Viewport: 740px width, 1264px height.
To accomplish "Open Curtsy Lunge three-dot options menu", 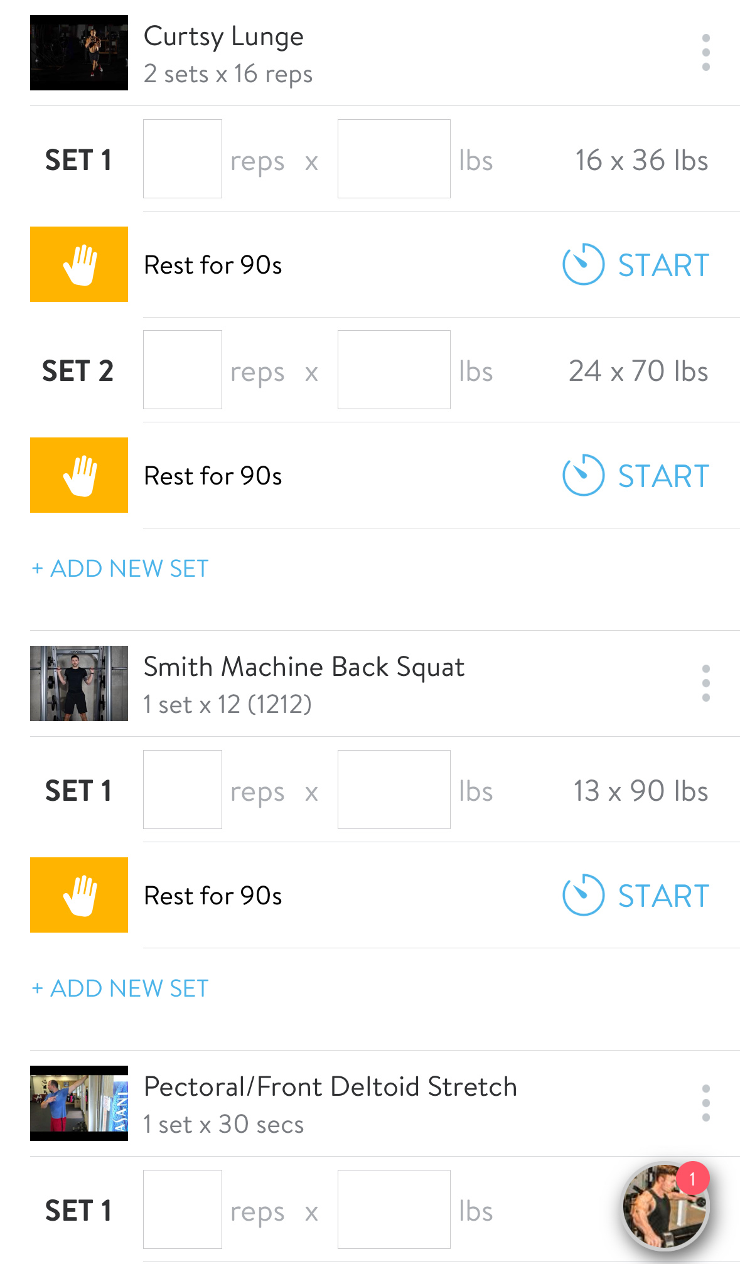I will pos(705,53).
